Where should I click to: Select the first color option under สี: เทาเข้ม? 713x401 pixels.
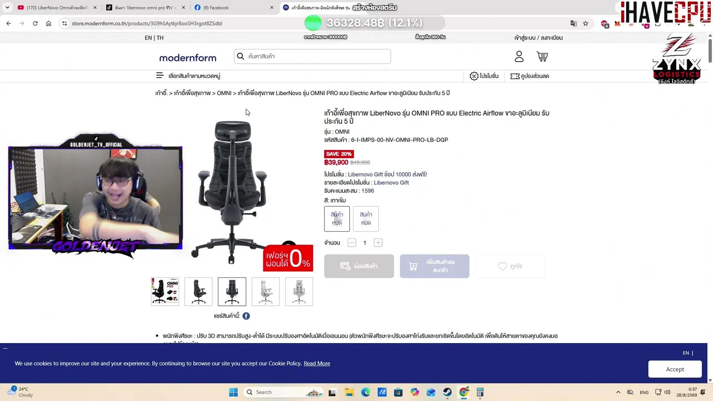[x=337, y=218]
